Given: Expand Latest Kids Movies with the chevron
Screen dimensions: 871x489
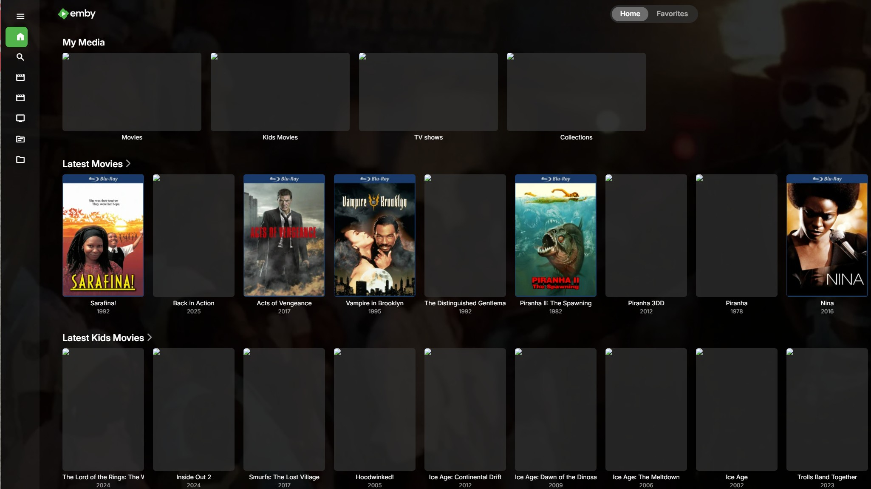Looking at the screenshot, I should [x=150, y=338].
